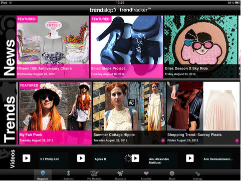Click FEATURED label on Anniversary Chairs card
The height and width of the screenshot is (181, 241).
coord(27,19)
